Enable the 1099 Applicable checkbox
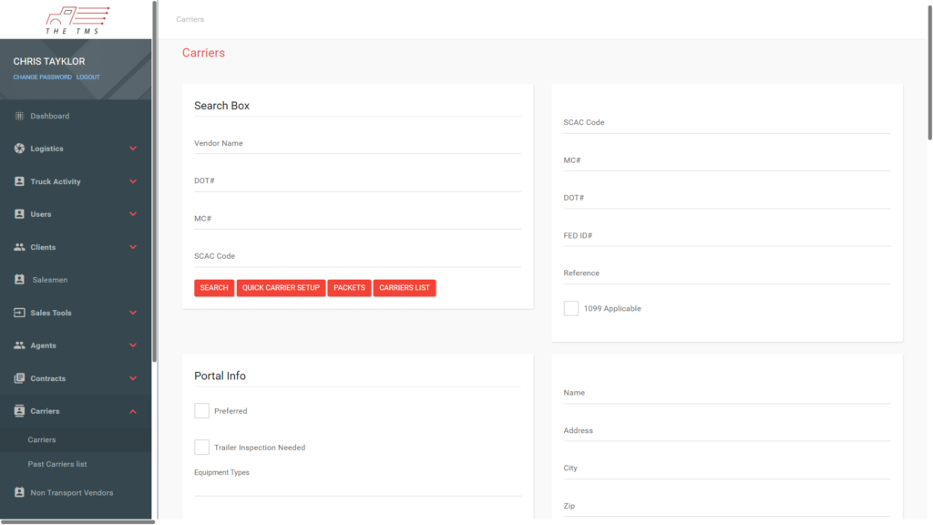Screen dimensions: 933x525 [571, 309]
